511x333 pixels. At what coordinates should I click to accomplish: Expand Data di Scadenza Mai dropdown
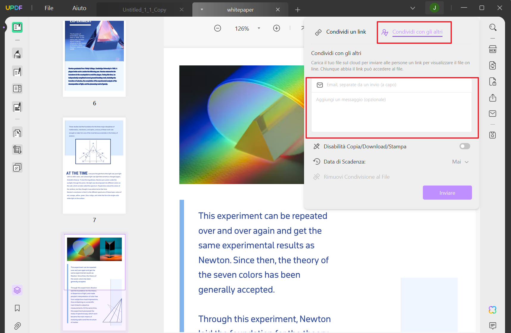(x=460, y=162)
